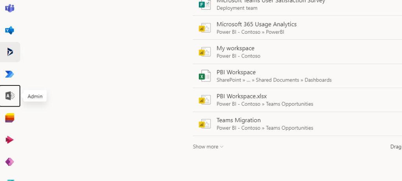The image size is (402, 181).
Task: Click the orange stacked layers app icon
Action: click(x=10, y=118)
